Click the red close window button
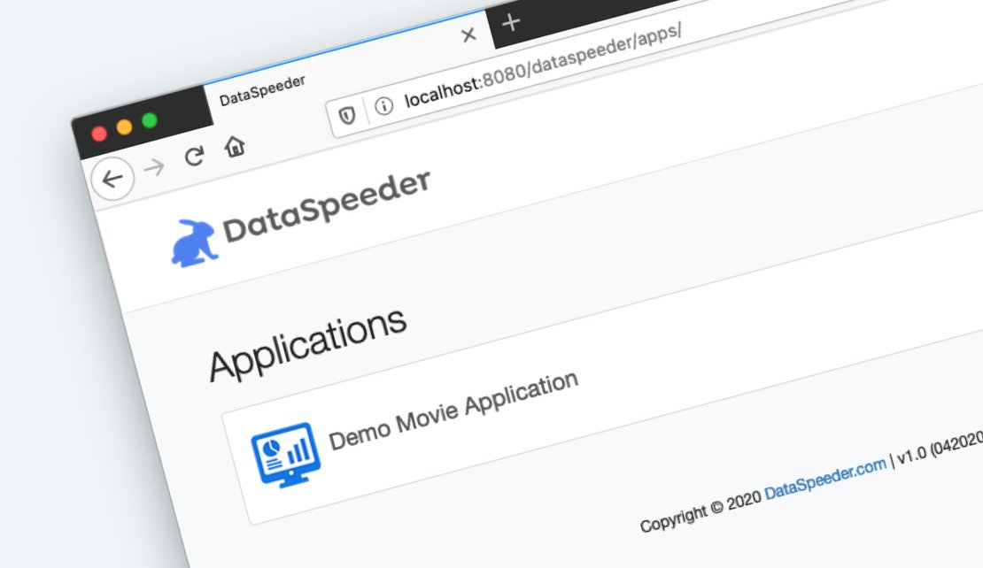This screenshot has width=983, height=568. point(99,134)
